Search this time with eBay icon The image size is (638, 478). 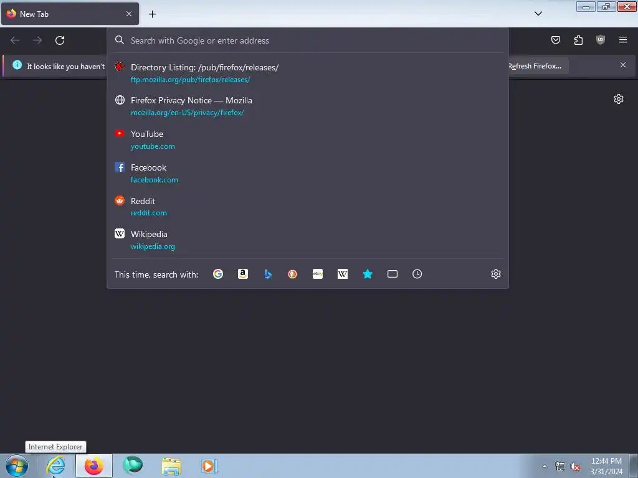(318, 274)
